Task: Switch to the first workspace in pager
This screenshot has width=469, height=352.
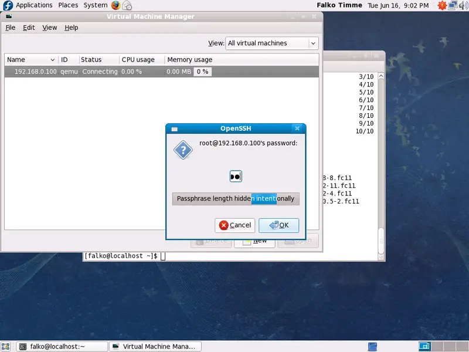Action: pos(425,347)
